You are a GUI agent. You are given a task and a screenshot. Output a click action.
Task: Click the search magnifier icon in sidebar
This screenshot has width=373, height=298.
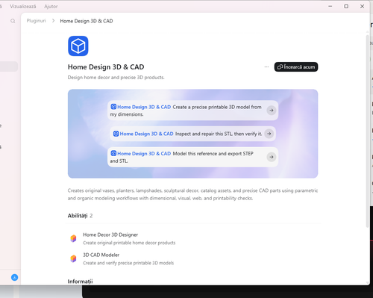tap(13, 21)
